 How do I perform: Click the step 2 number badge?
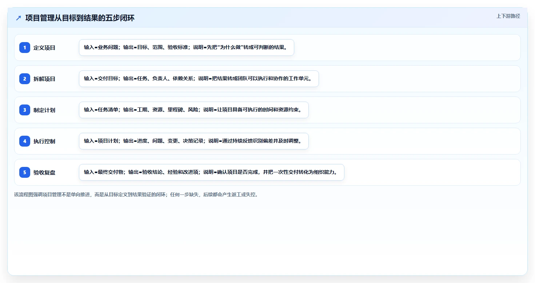pyautogui.click(x=25, y=79)
